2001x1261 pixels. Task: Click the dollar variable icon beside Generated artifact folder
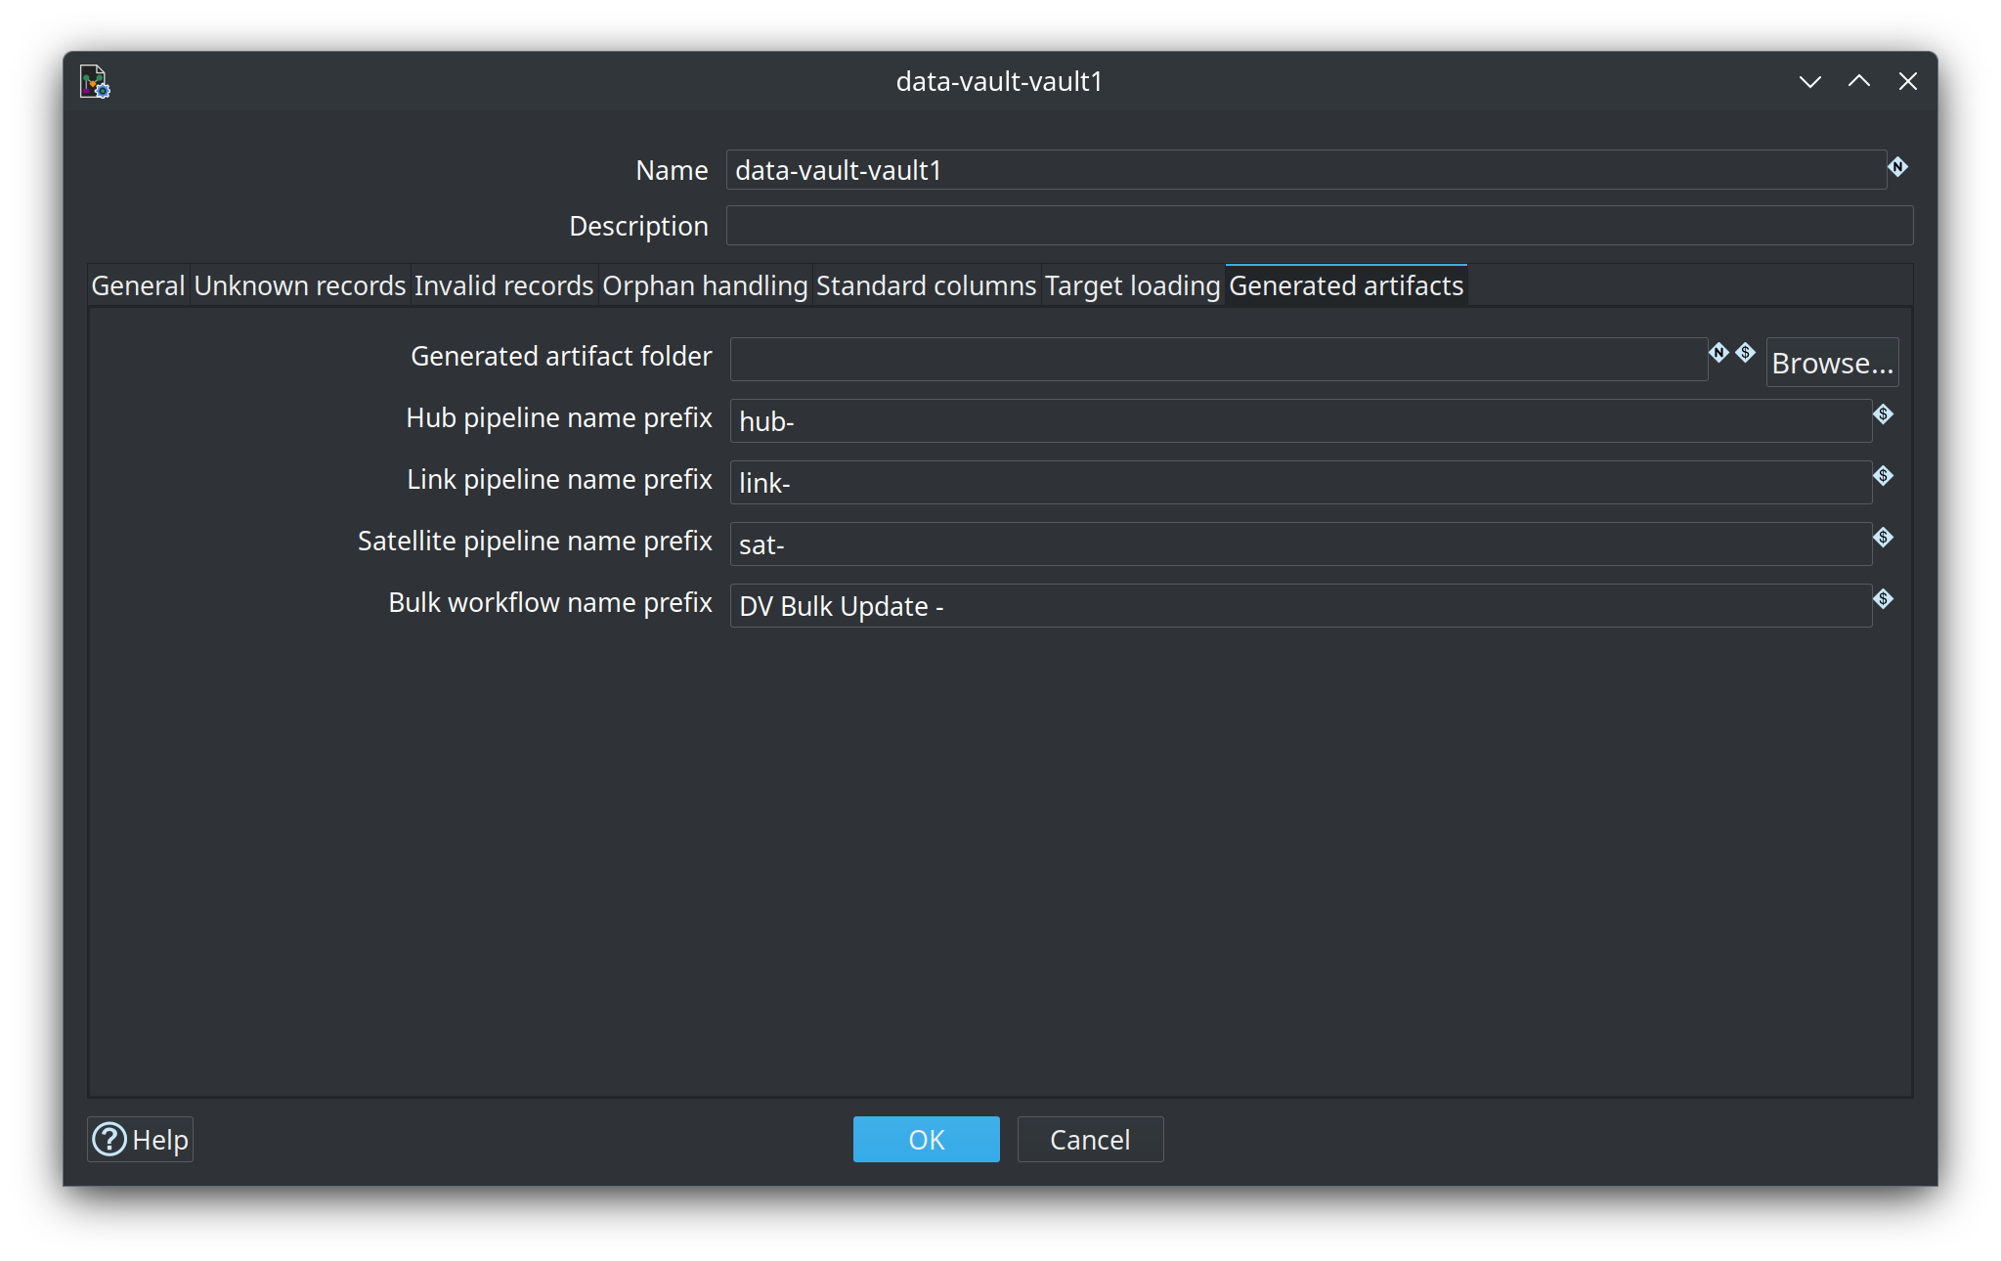point(1745,352)
